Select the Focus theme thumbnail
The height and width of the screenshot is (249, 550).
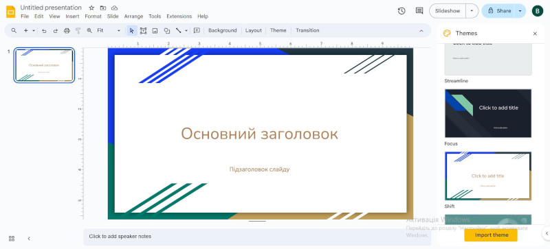488,113
